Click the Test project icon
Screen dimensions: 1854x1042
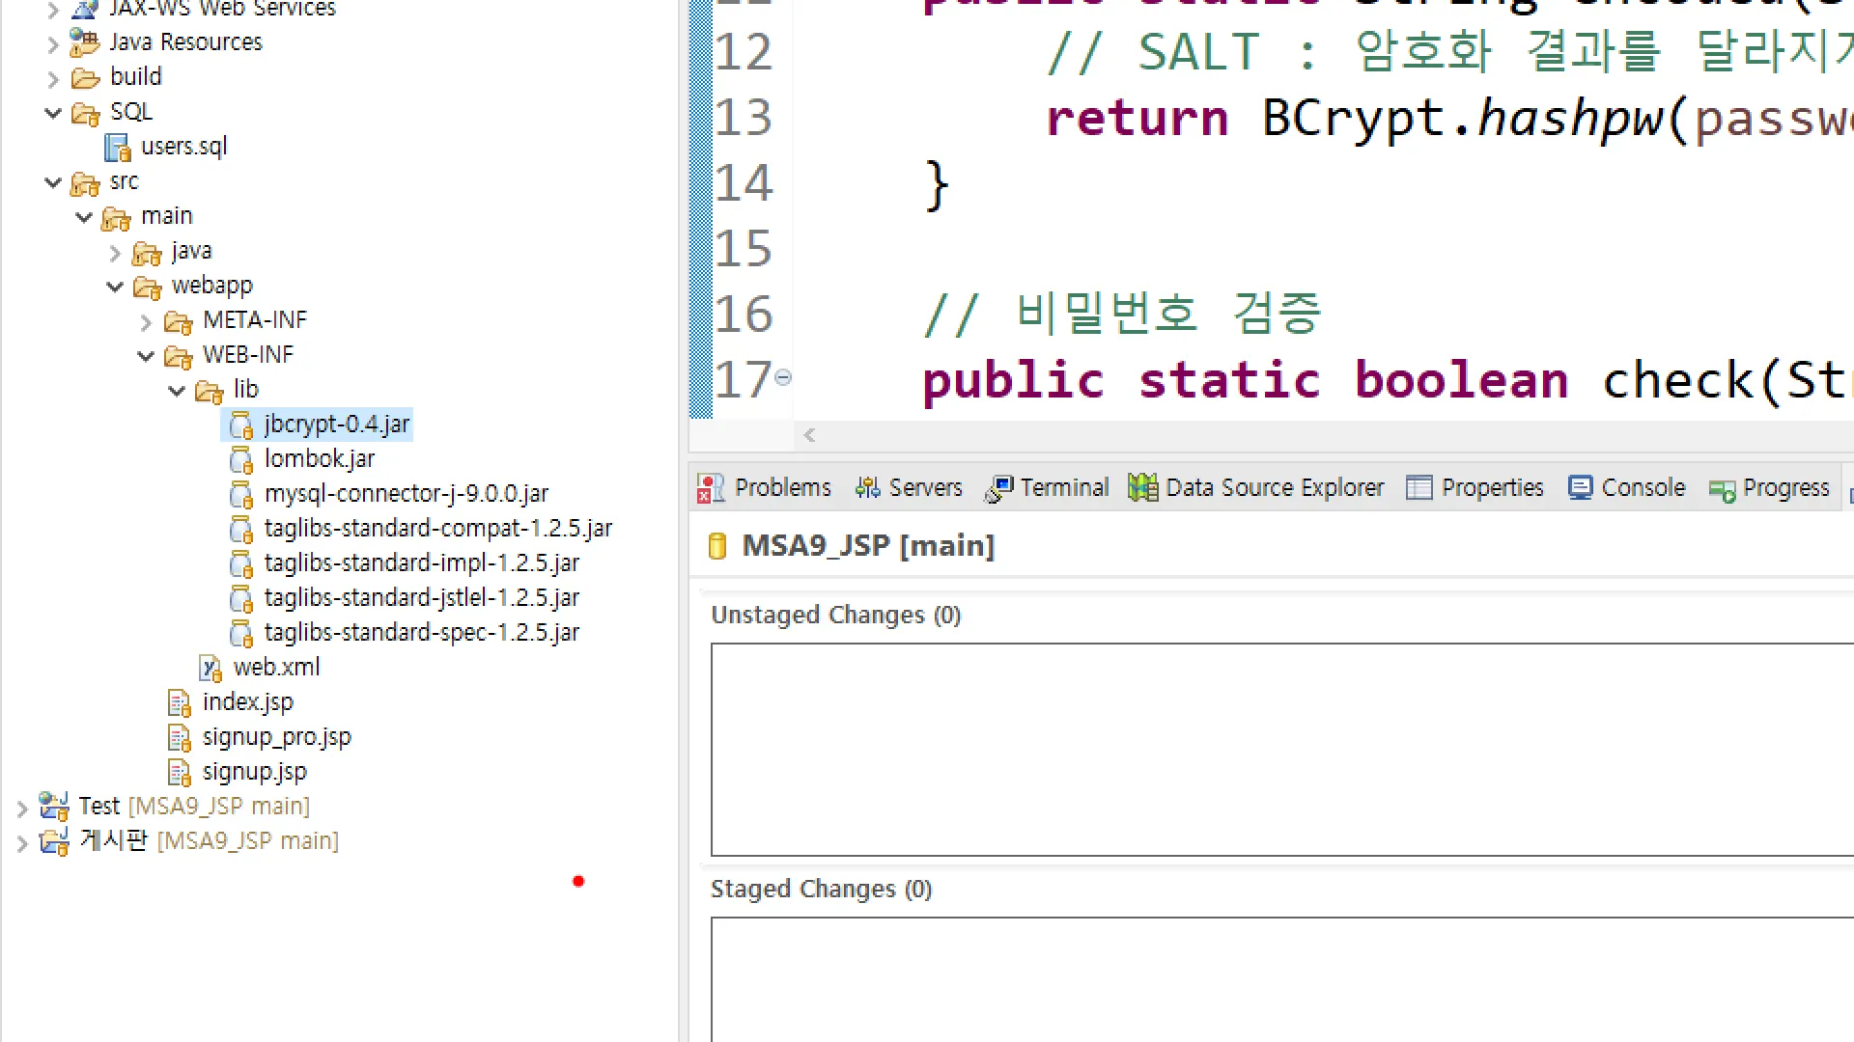pos(54,807)
